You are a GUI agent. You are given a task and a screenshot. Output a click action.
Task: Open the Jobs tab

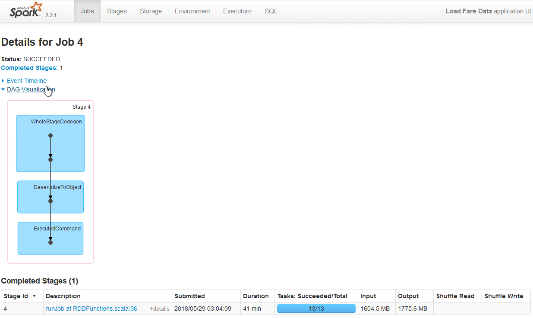(87, 11)
